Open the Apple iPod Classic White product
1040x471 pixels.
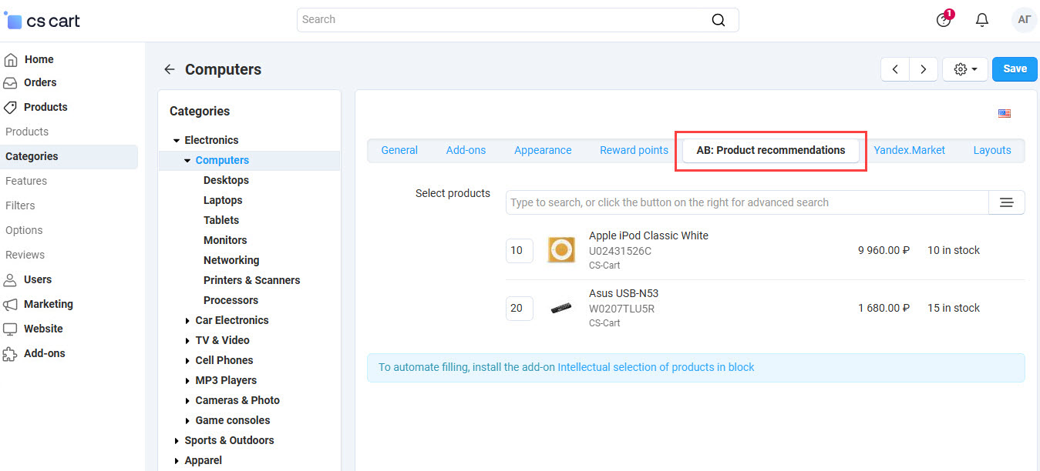[x=648, y=235]
